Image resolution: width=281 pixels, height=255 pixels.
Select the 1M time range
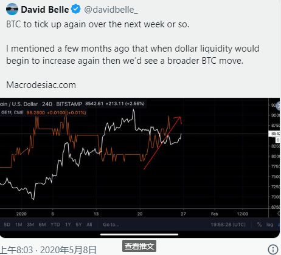pos(19,225)
